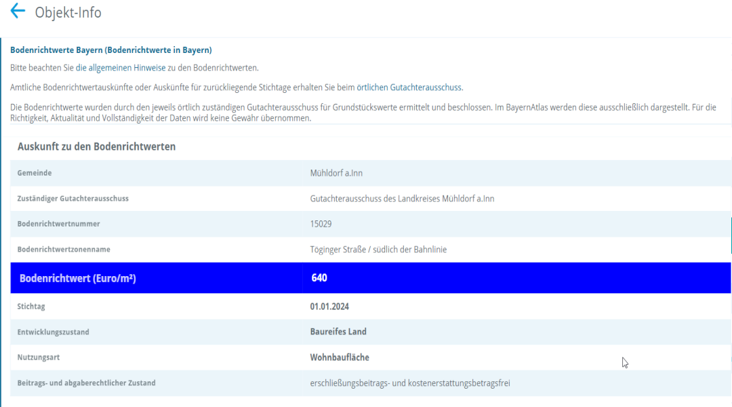The height and width of the screenshot is (407, 732).
Task: Click the 'Auskunft zu den Bodenrichtwerten' table header
Action: [96, 147]
